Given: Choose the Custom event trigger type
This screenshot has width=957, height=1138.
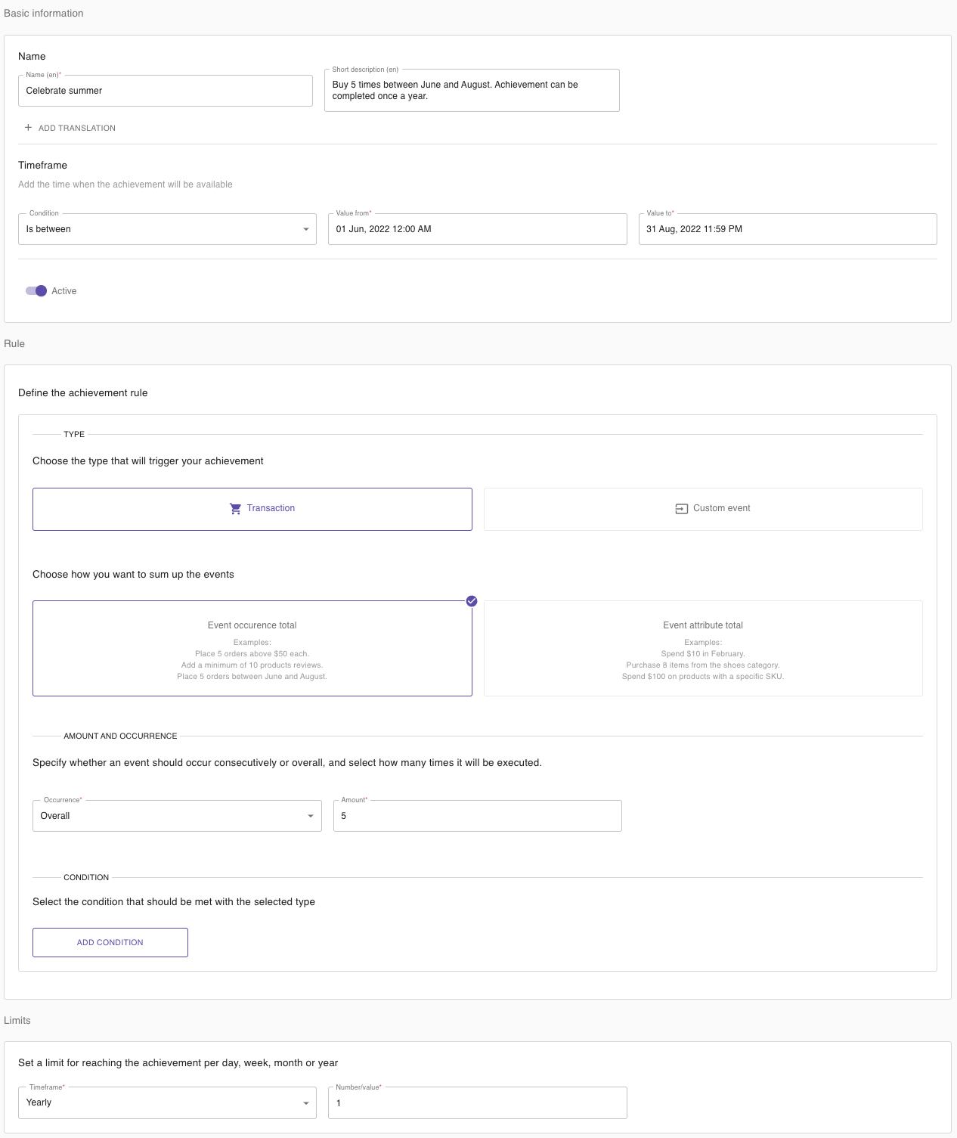Looking at the screenshot, I should pyautogui.click(x=703, y=509).
